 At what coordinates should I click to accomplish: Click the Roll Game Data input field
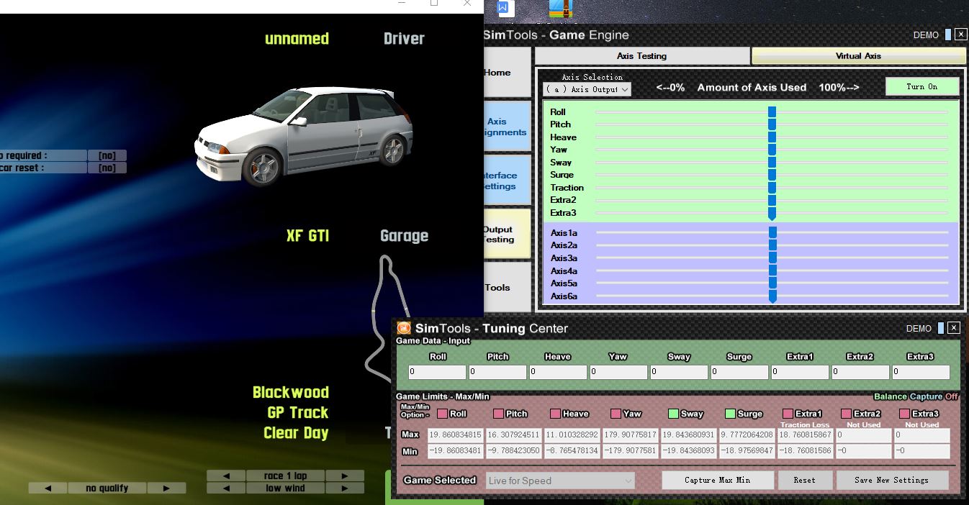click(437, 372)
